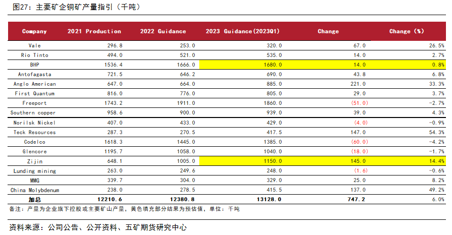Select Norilsk Nickel row label

35,123
